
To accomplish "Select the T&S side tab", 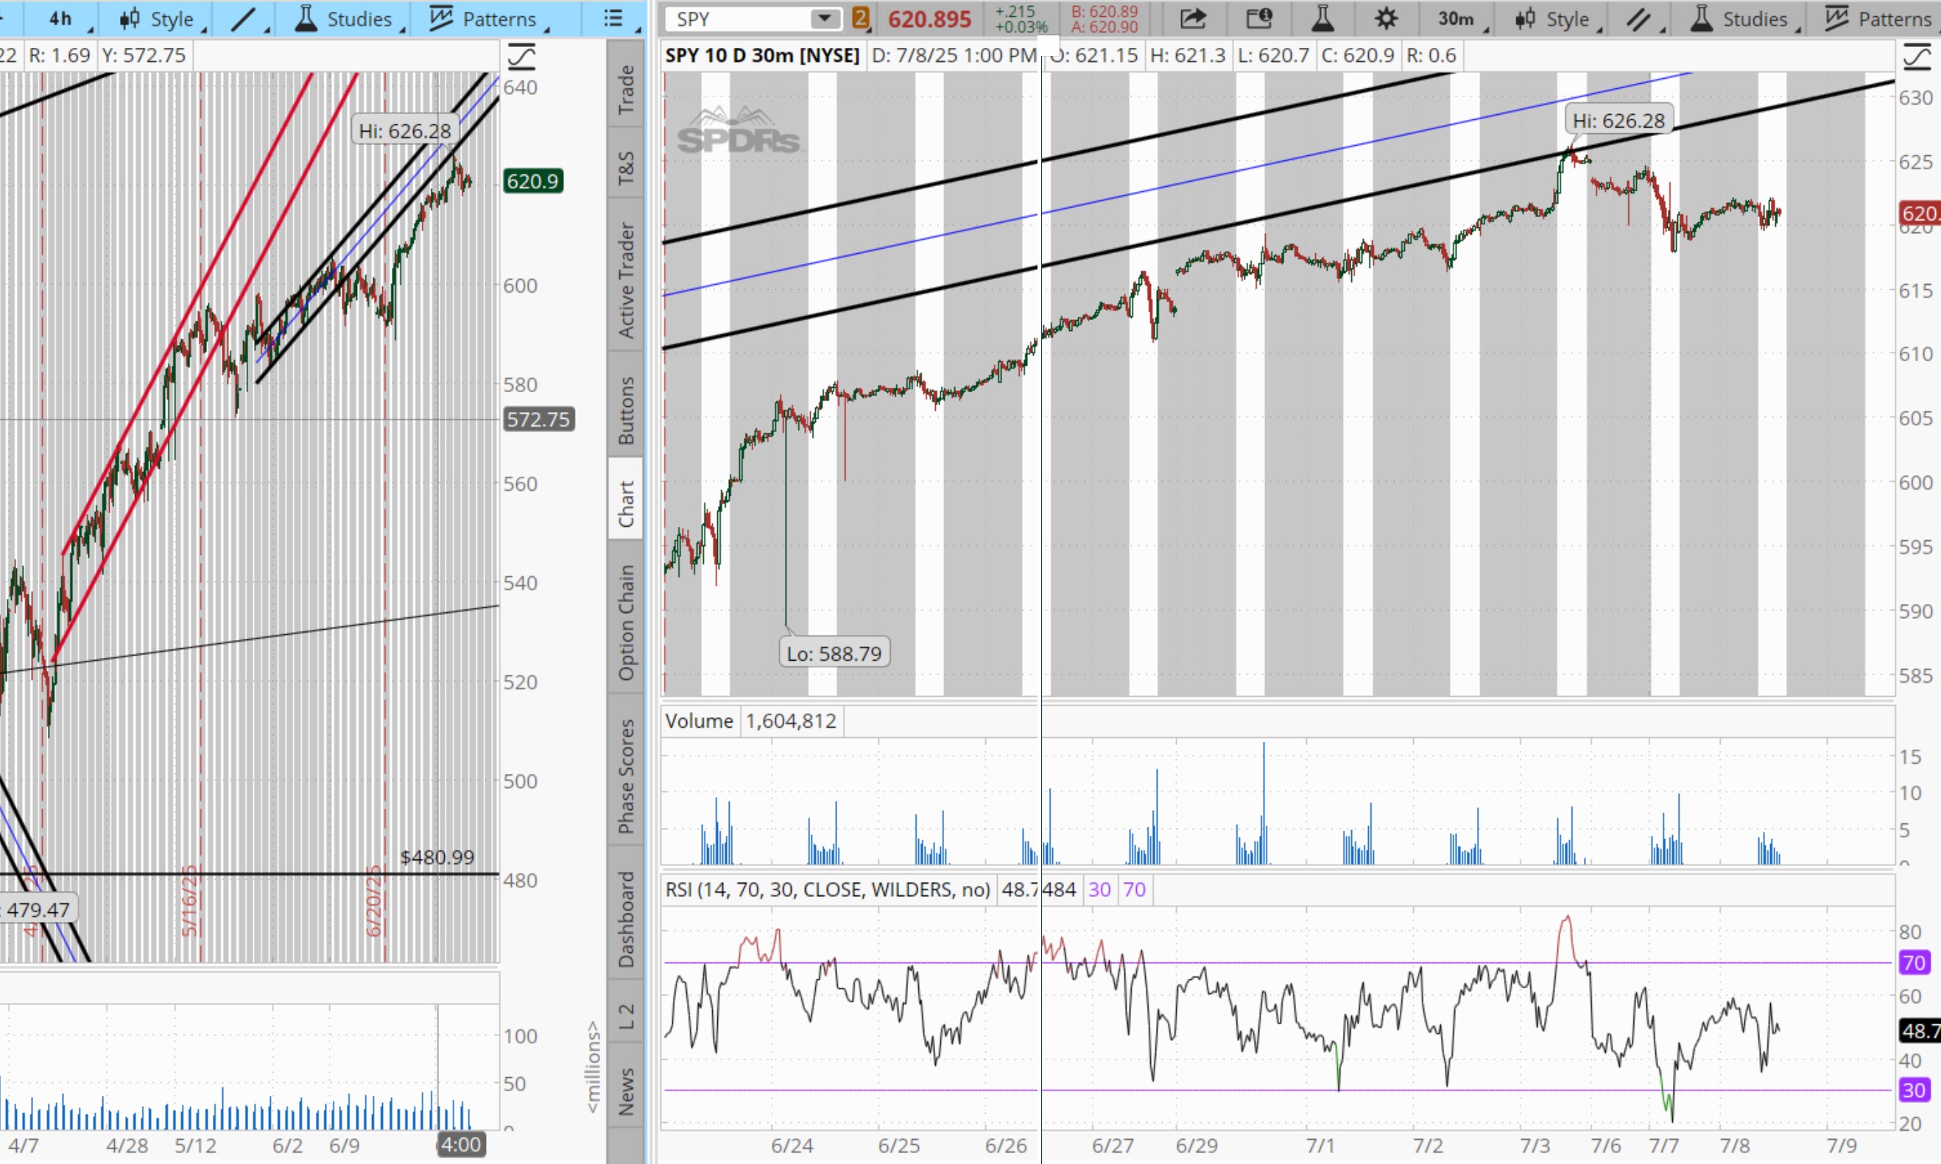I will (x=626, y=166).
